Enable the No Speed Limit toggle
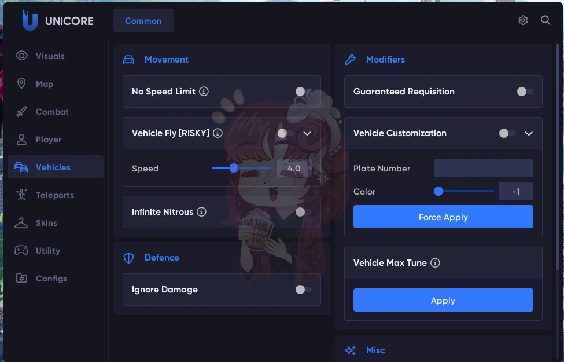The height and width of the screenshot is (362, 564). (303, 92)
